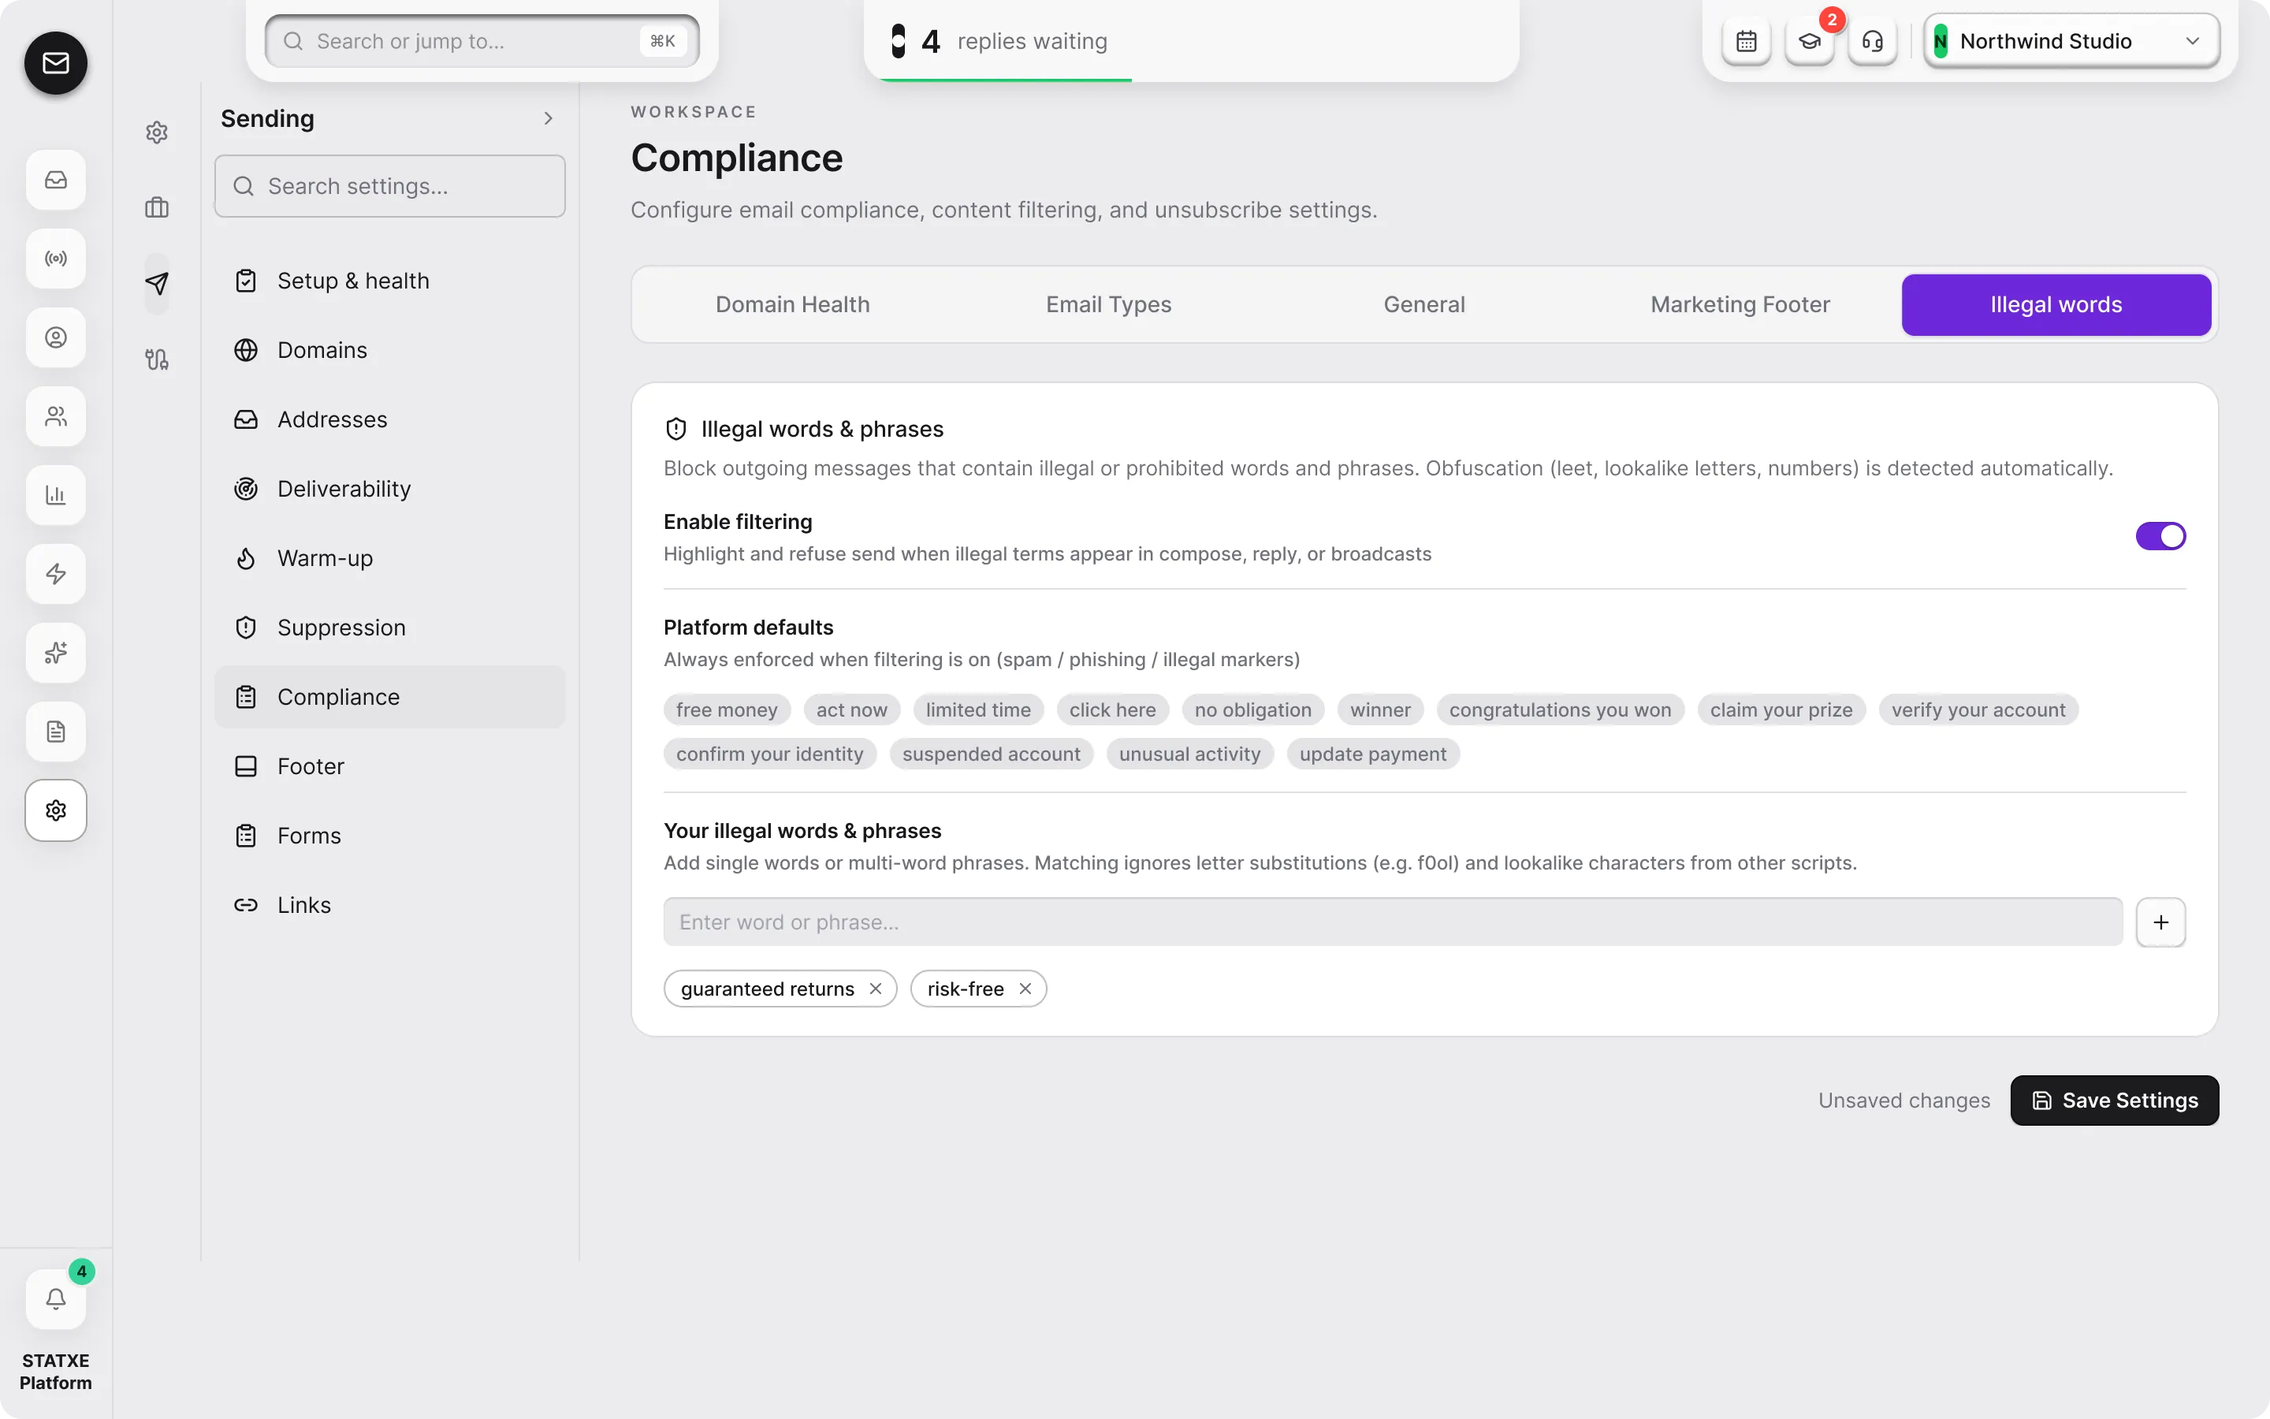This screenshot has width=2270, height=1419.
Task: Click the 'congratulations you won' chip
Action: pyautogui.click(x=1560, y=709)
